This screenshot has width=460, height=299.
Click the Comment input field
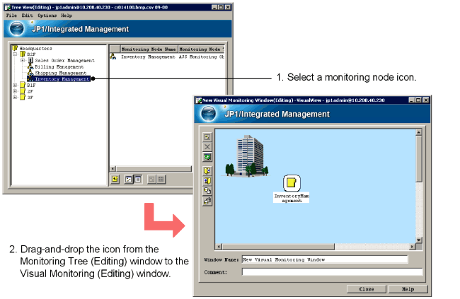pyautogui.click(x=332, y=272)
